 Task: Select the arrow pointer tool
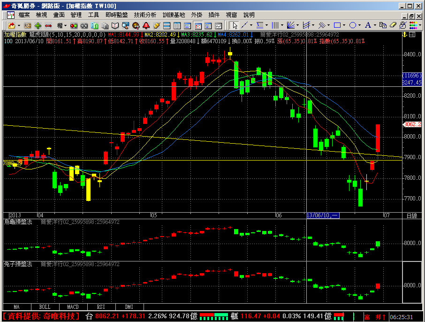coord(235,25)
